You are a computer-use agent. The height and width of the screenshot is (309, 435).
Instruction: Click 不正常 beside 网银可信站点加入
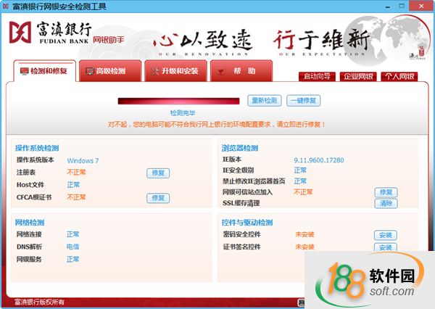click(x=303, y=192)
